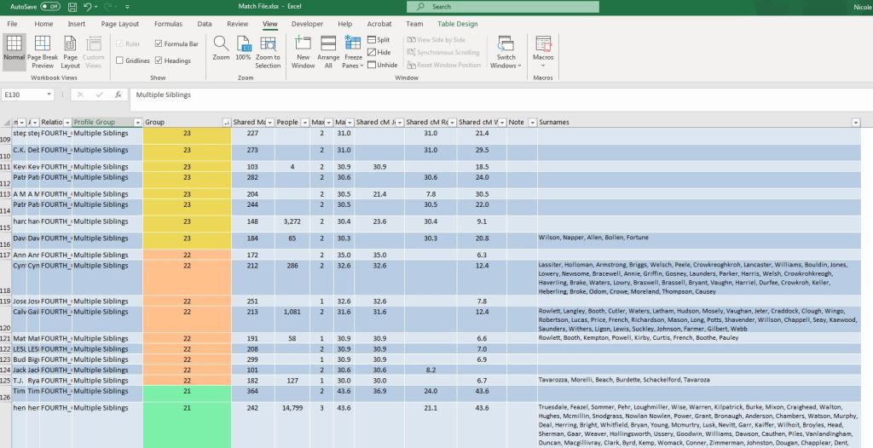Viewport: 873px width, 448px height.
Task: Click the Select All corner triangle
Action: [6, 123]
